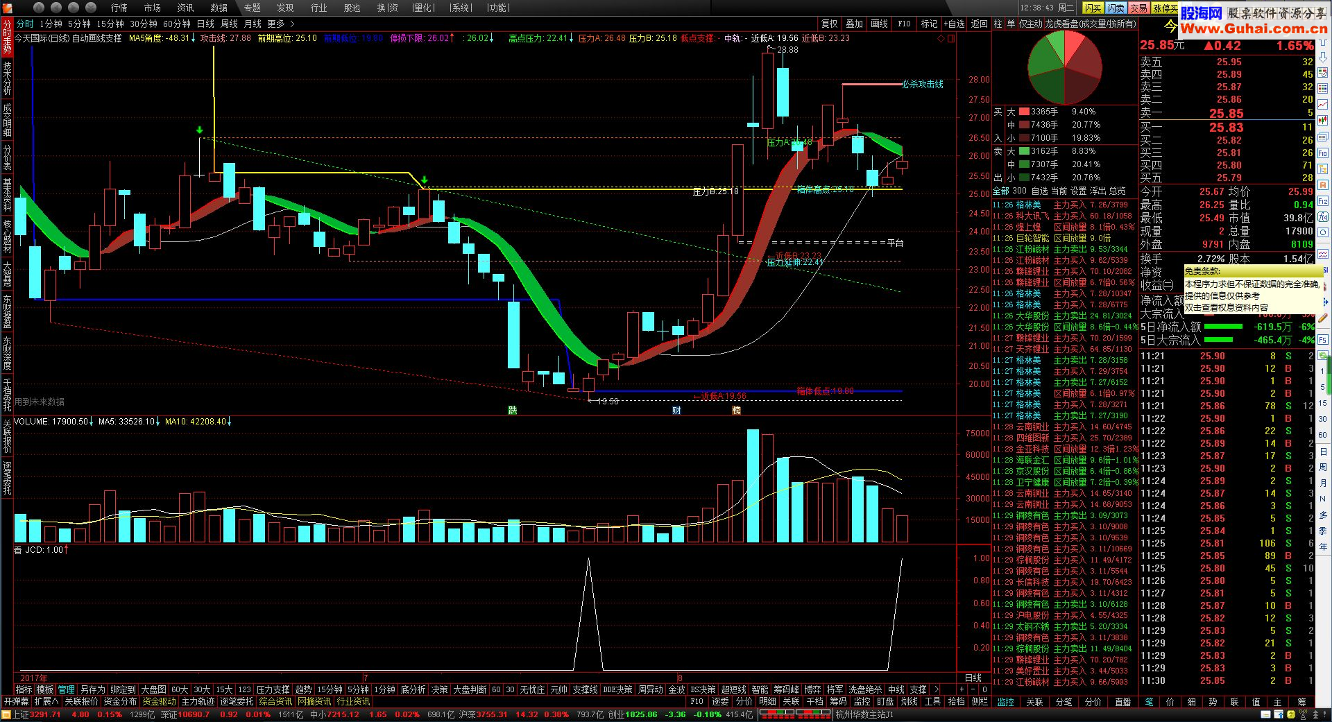Open the 行情 menu
The height and width of the screenshot is (722, 1332).
[x=119, y=8]
